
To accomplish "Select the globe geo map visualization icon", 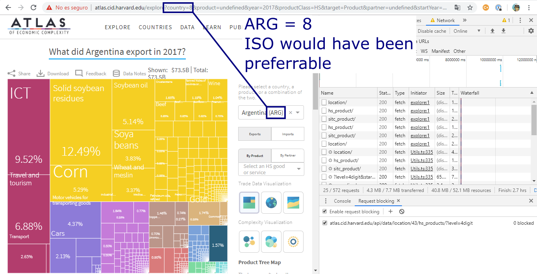I will tap(271, 202).
